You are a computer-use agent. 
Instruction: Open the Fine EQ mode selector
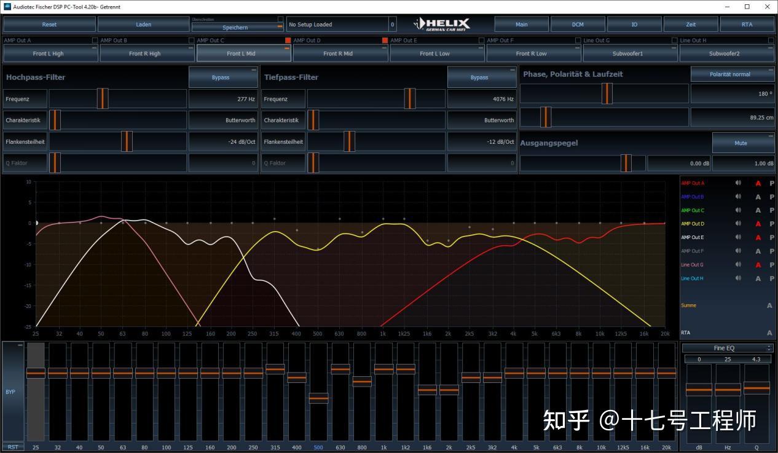click(x=726, y=347)
